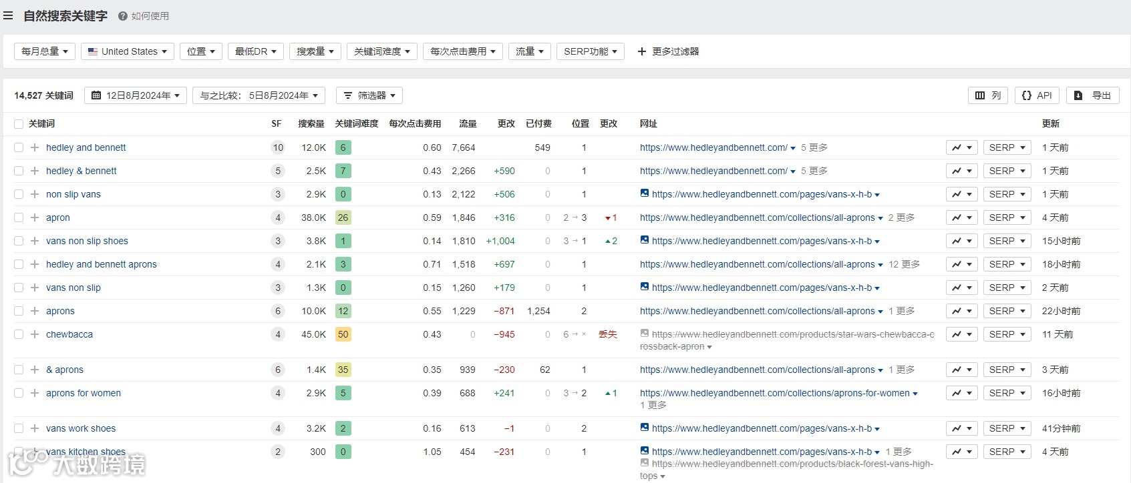
Task: Open trend chart for 'chewbacca' row
Action: click(x=962, y=334)
